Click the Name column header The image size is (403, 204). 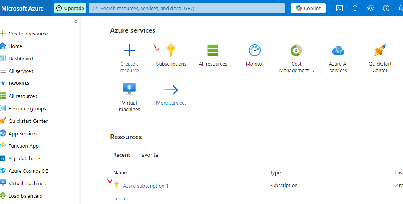coord(120,173)
